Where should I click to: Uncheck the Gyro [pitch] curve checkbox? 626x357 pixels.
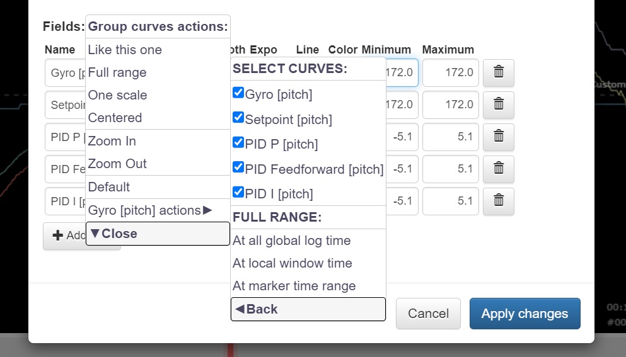point(238,93)
